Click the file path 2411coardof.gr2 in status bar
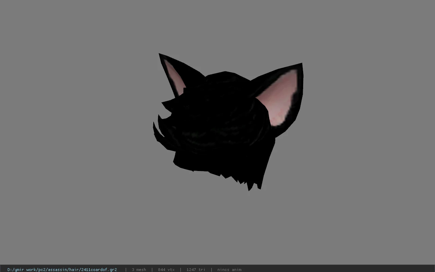The width and height of the screenshot is (435, 272). coord(62,270)
